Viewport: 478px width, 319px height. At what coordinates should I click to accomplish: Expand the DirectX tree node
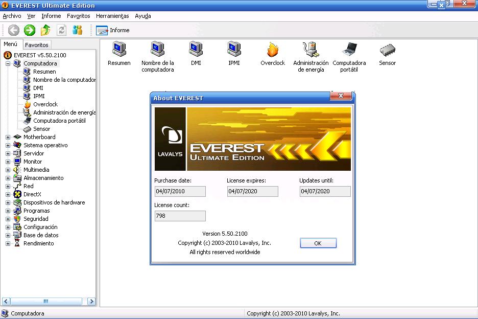[8, 194]
